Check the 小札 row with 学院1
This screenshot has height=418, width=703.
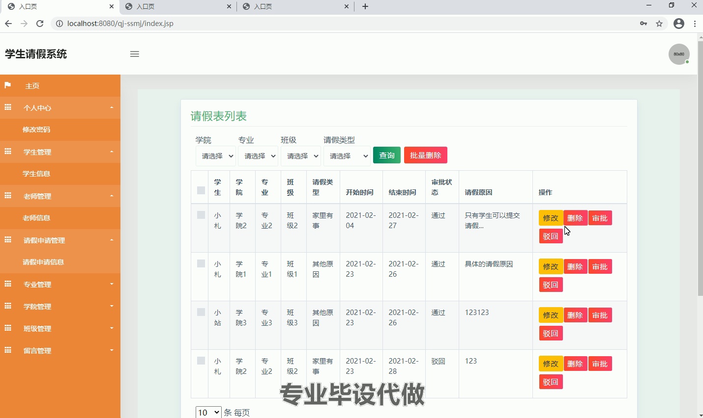point(201,263)
